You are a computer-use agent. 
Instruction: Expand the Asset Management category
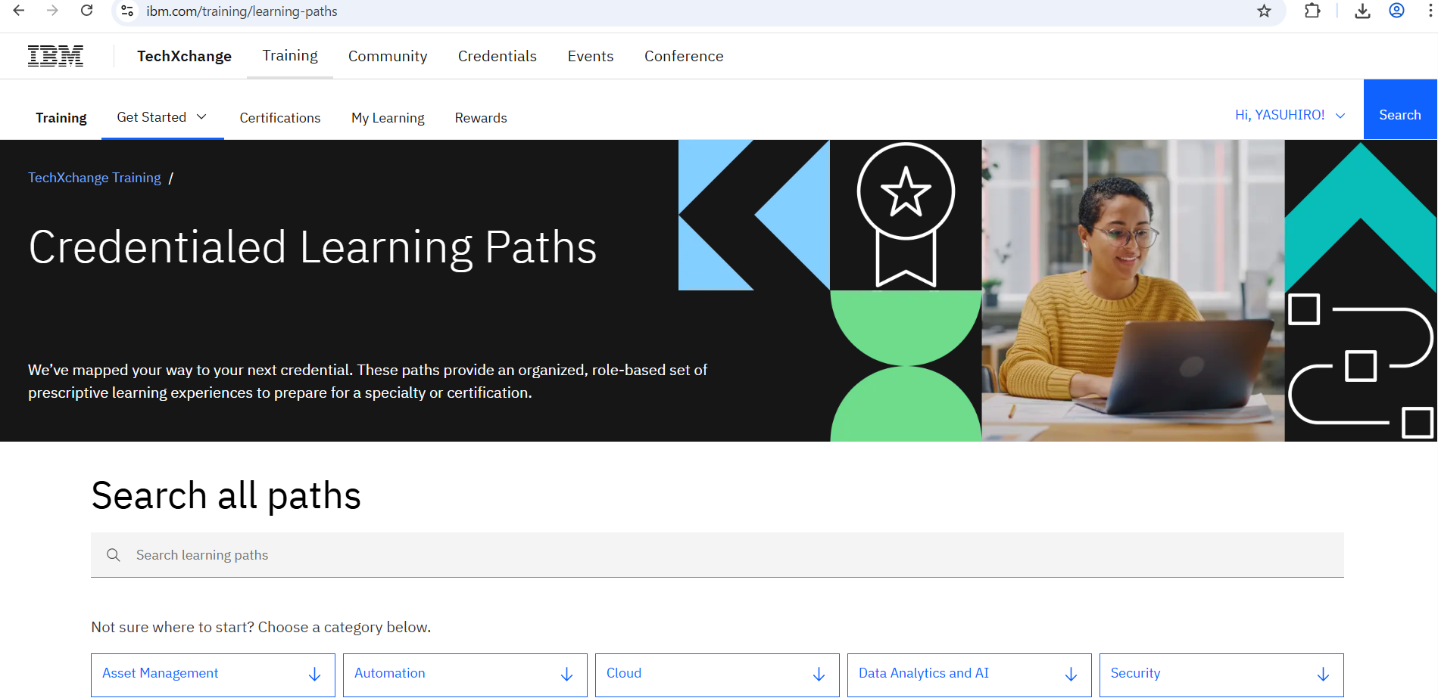213,675
